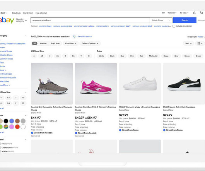This screenshot has height=171, width=205.
Task: Pick the gray color swatch in sidebar
Action: 23,121
